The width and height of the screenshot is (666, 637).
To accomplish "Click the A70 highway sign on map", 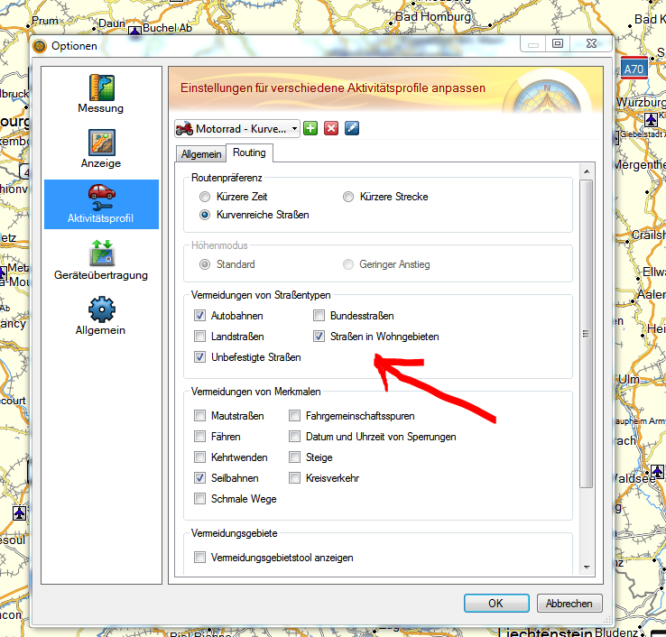I will [634, 69].
